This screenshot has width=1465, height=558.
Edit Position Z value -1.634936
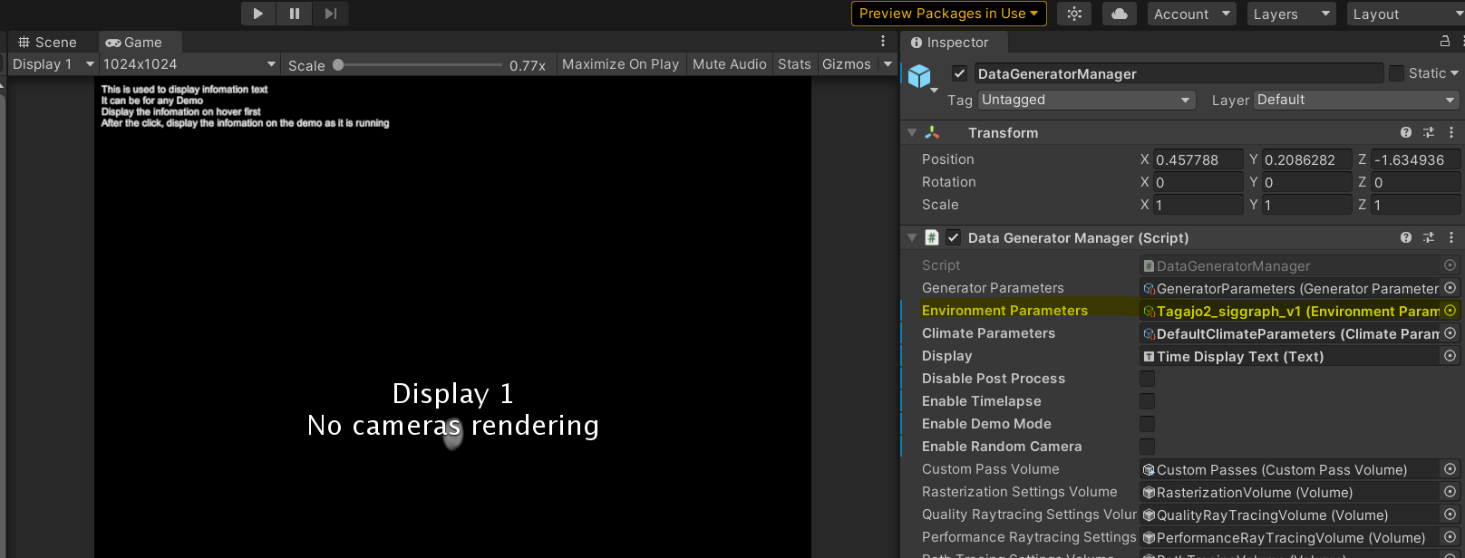tap(1415, 159)
